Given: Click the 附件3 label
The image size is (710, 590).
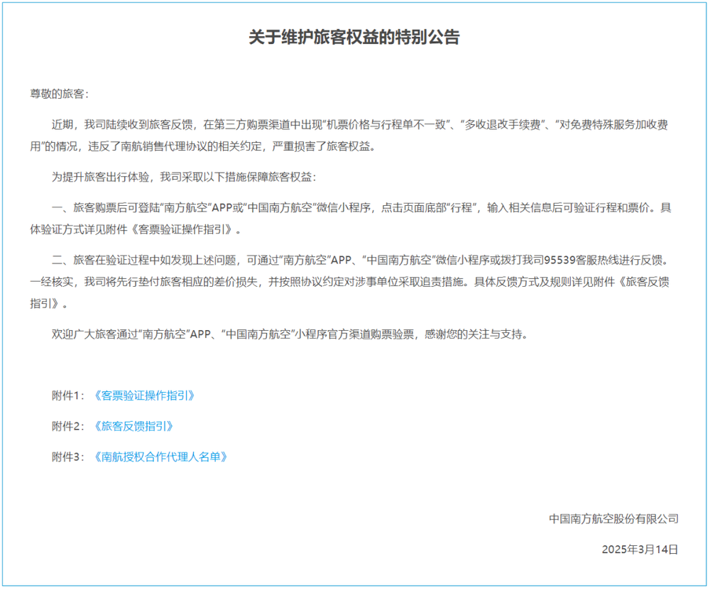Looking at the screenshot, I should pyautogui.click(x=69, y=457).
